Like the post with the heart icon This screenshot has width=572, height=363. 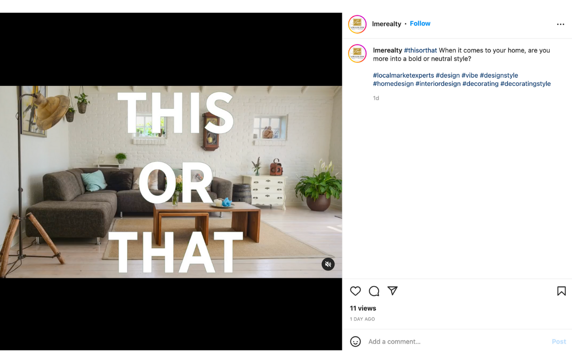tap(355, 291)
